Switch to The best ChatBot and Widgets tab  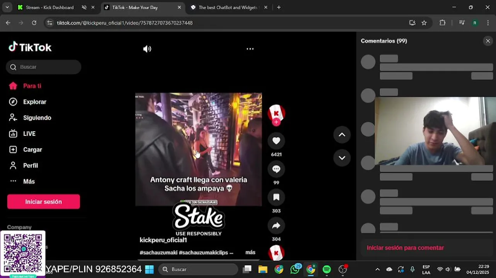[228, 7]
